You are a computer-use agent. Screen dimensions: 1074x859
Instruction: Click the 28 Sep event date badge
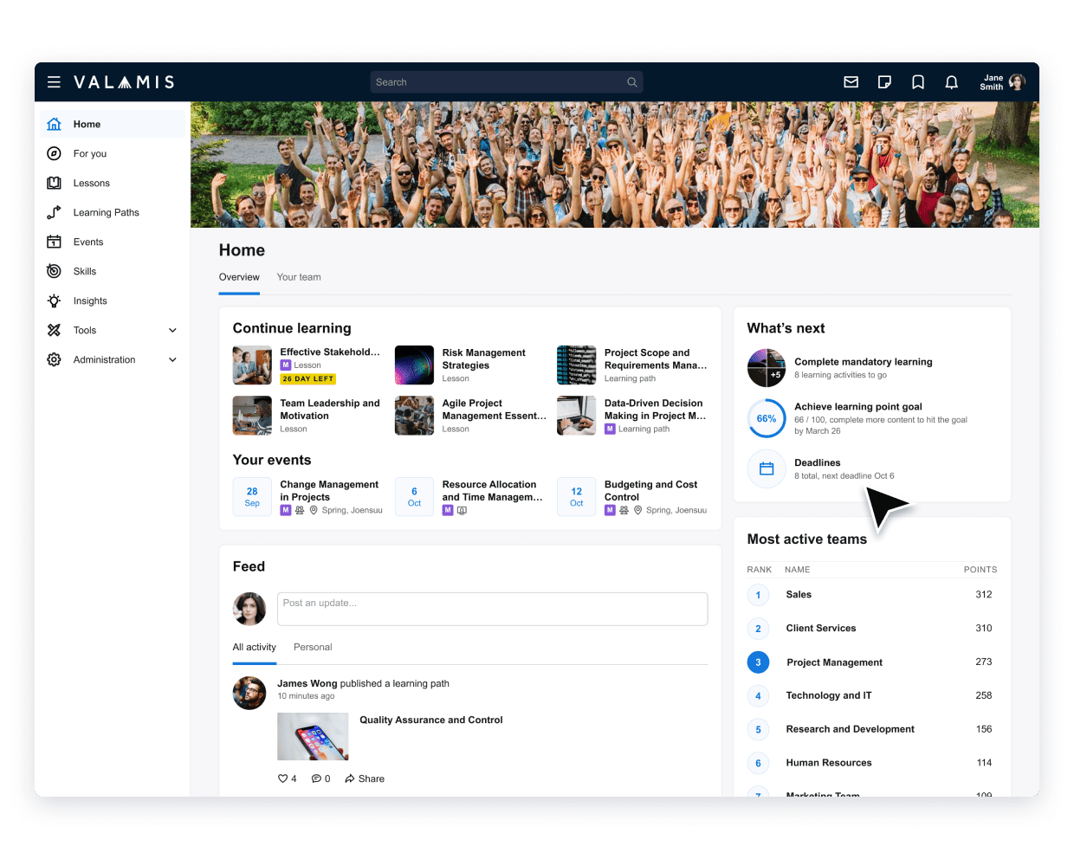[252, 497]
